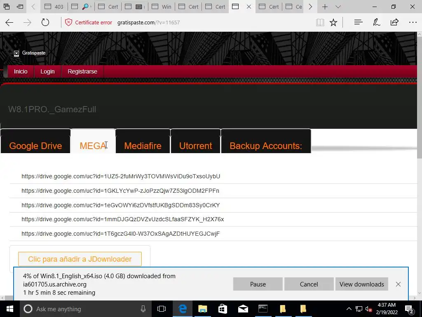Click Edge icon on taskbar
This screenshot has height=317, width=422.
coord(183,309)
